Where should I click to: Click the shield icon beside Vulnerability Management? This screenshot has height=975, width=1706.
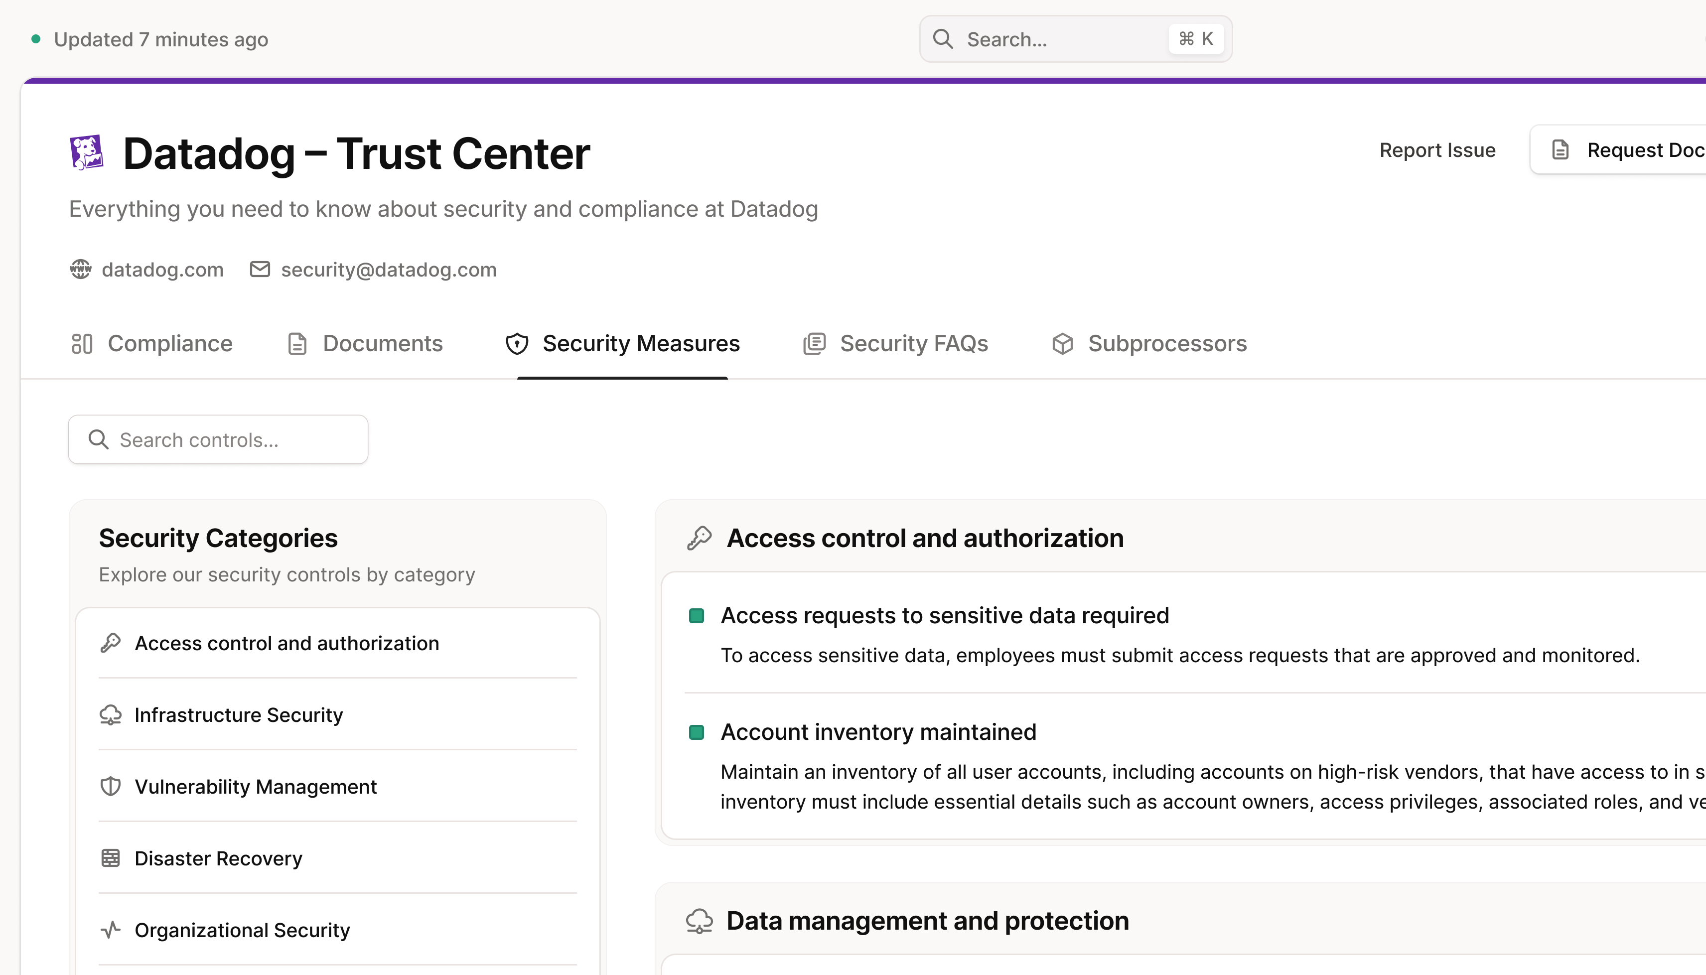click(x=111, y=786)
